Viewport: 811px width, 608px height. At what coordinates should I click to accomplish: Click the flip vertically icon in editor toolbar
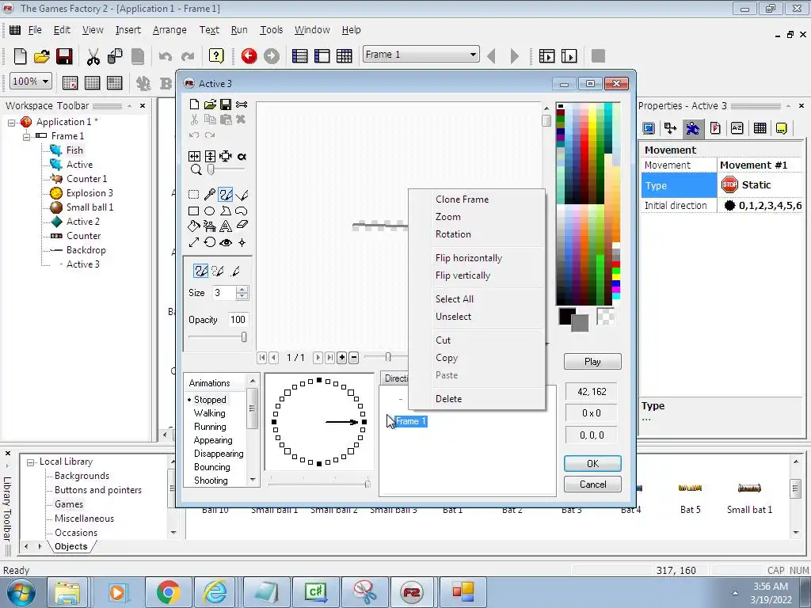210,156
